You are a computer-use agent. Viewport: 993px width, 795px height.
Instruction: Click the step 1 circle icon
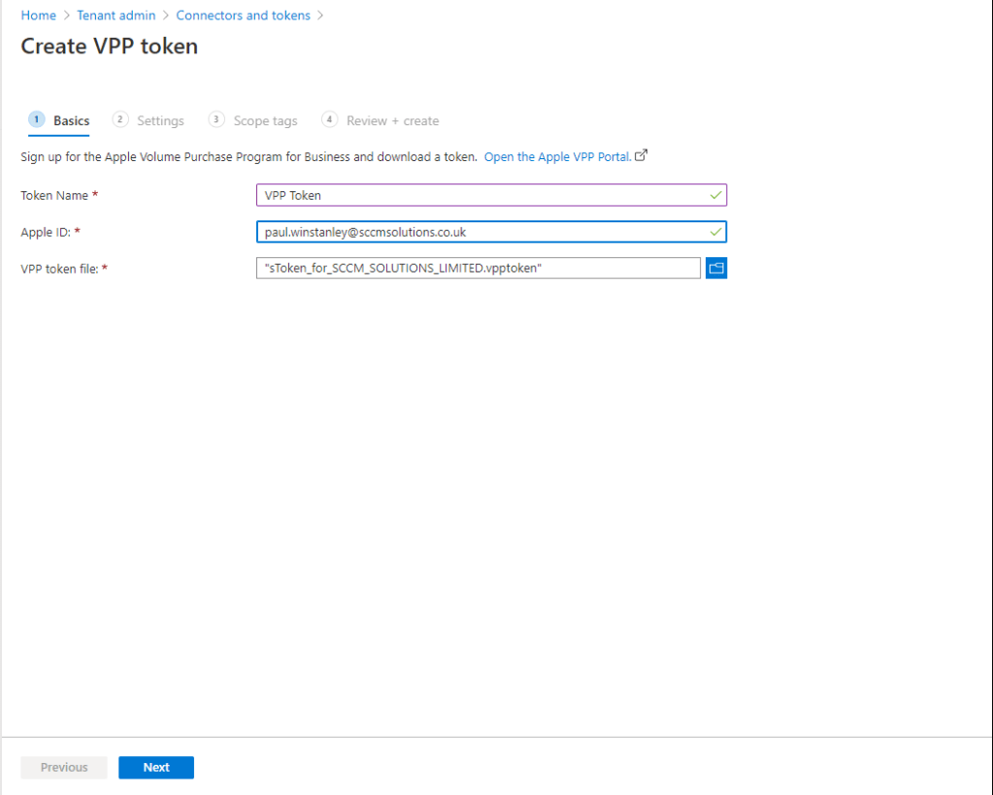(x=37, y=119)
